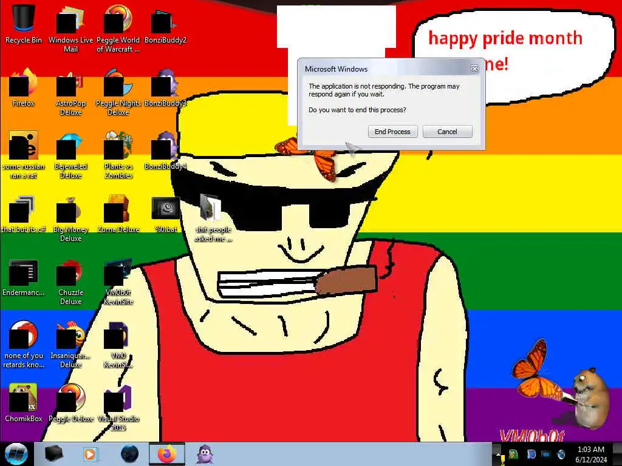Open the Recycle Bin desktop icon
622x466 pixels.
point(24,24)
